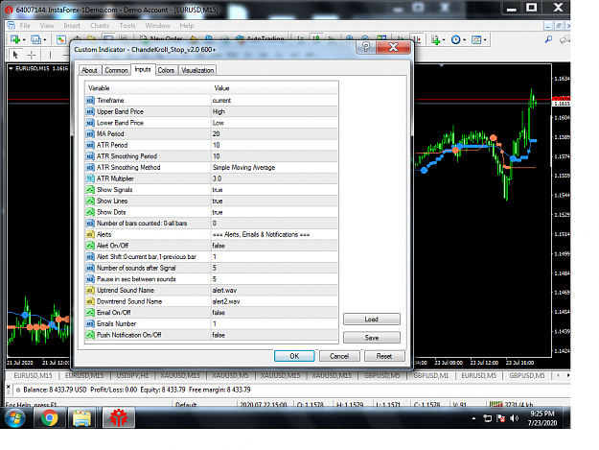Click the speaker volume tray icon
This screenshot has height=450, width=599.
point(515,418)
